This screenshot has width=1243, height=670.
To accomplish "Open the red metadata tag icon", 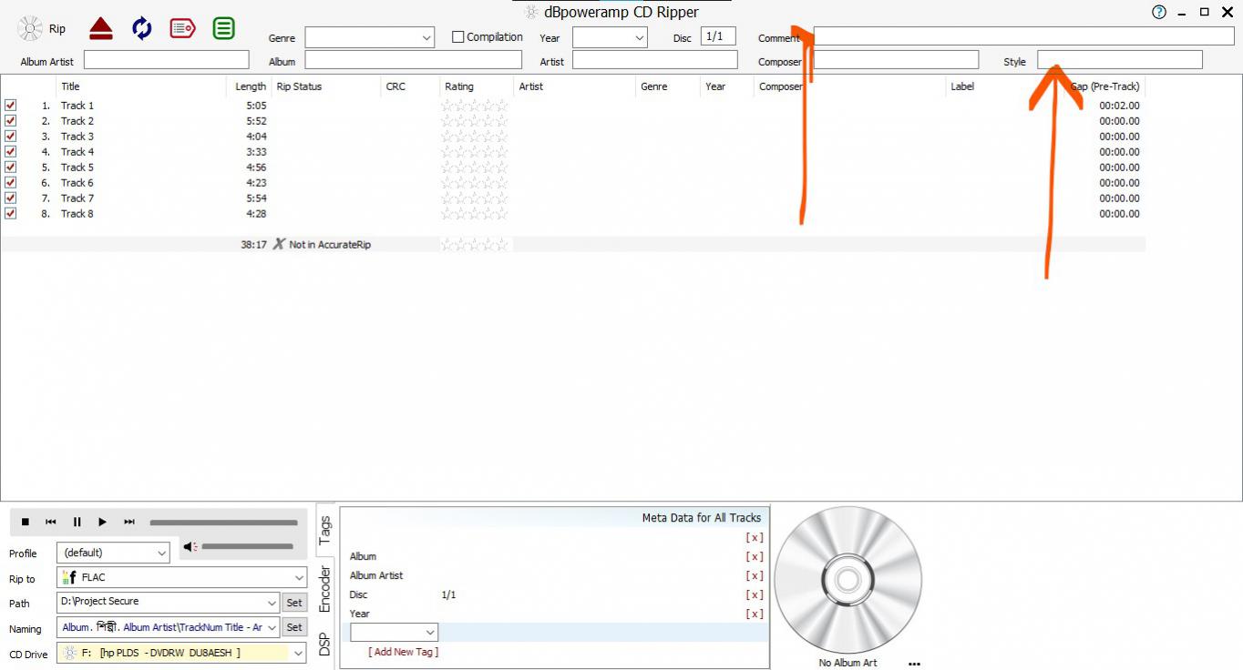I will 182,29.
